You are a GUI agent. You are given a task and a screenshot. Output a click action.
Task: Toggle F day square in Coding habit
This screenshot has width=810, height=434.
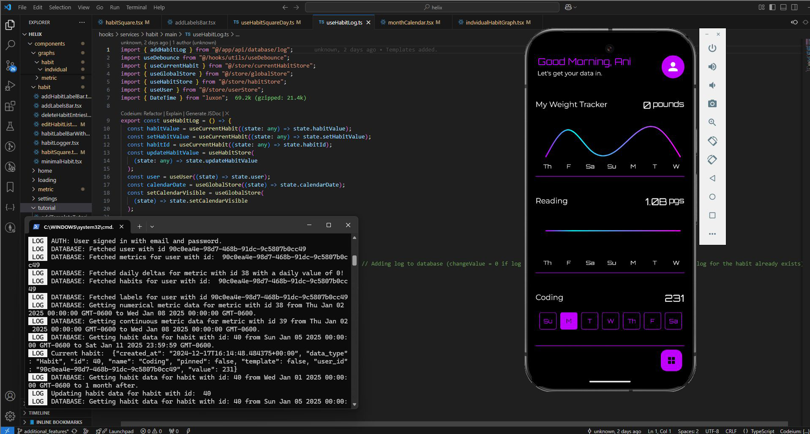pos(652,321)
